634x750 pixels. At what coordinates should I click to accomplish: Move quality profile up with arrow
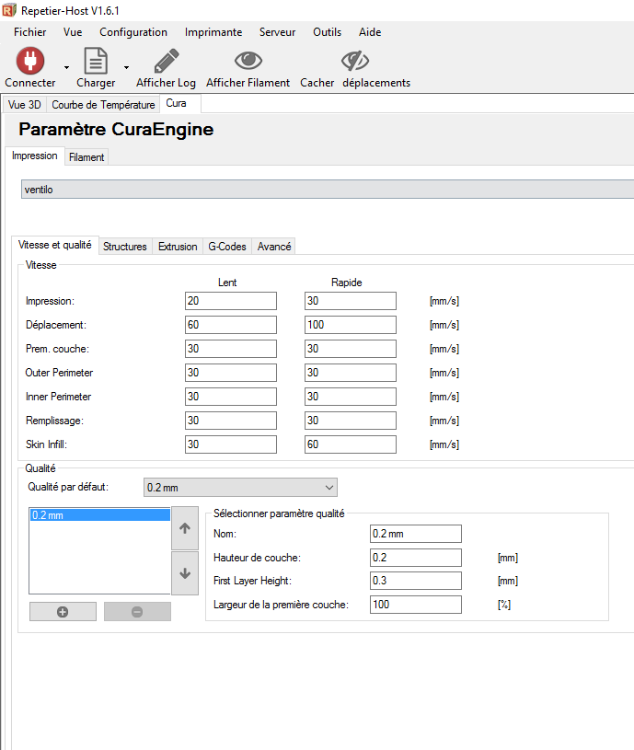pos(185,528)
